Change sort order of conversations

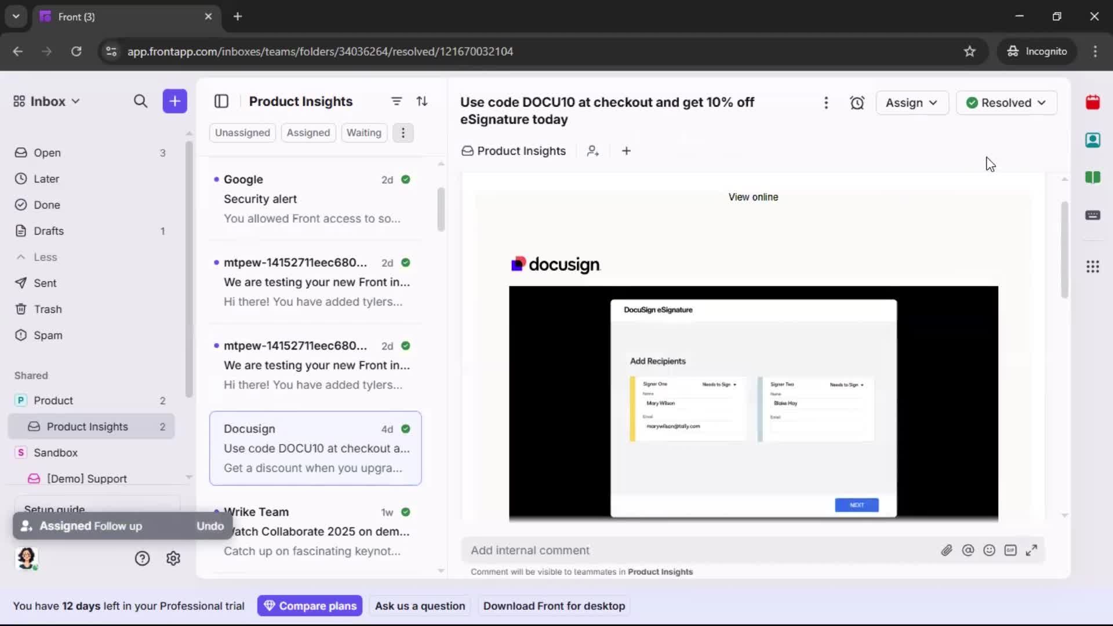[423, 101]
